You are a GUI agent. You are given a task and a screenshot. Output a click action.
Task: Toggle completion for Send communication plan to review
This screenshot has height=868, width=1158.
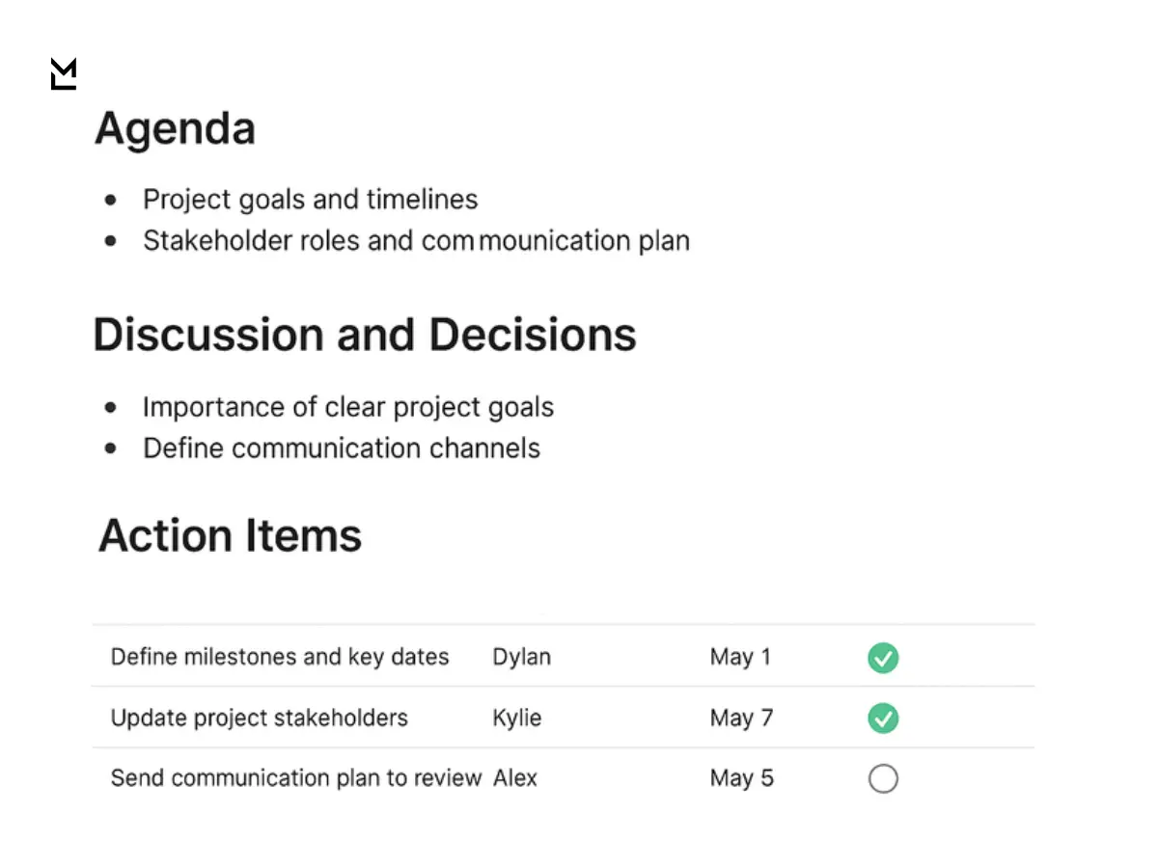point(883,778)
